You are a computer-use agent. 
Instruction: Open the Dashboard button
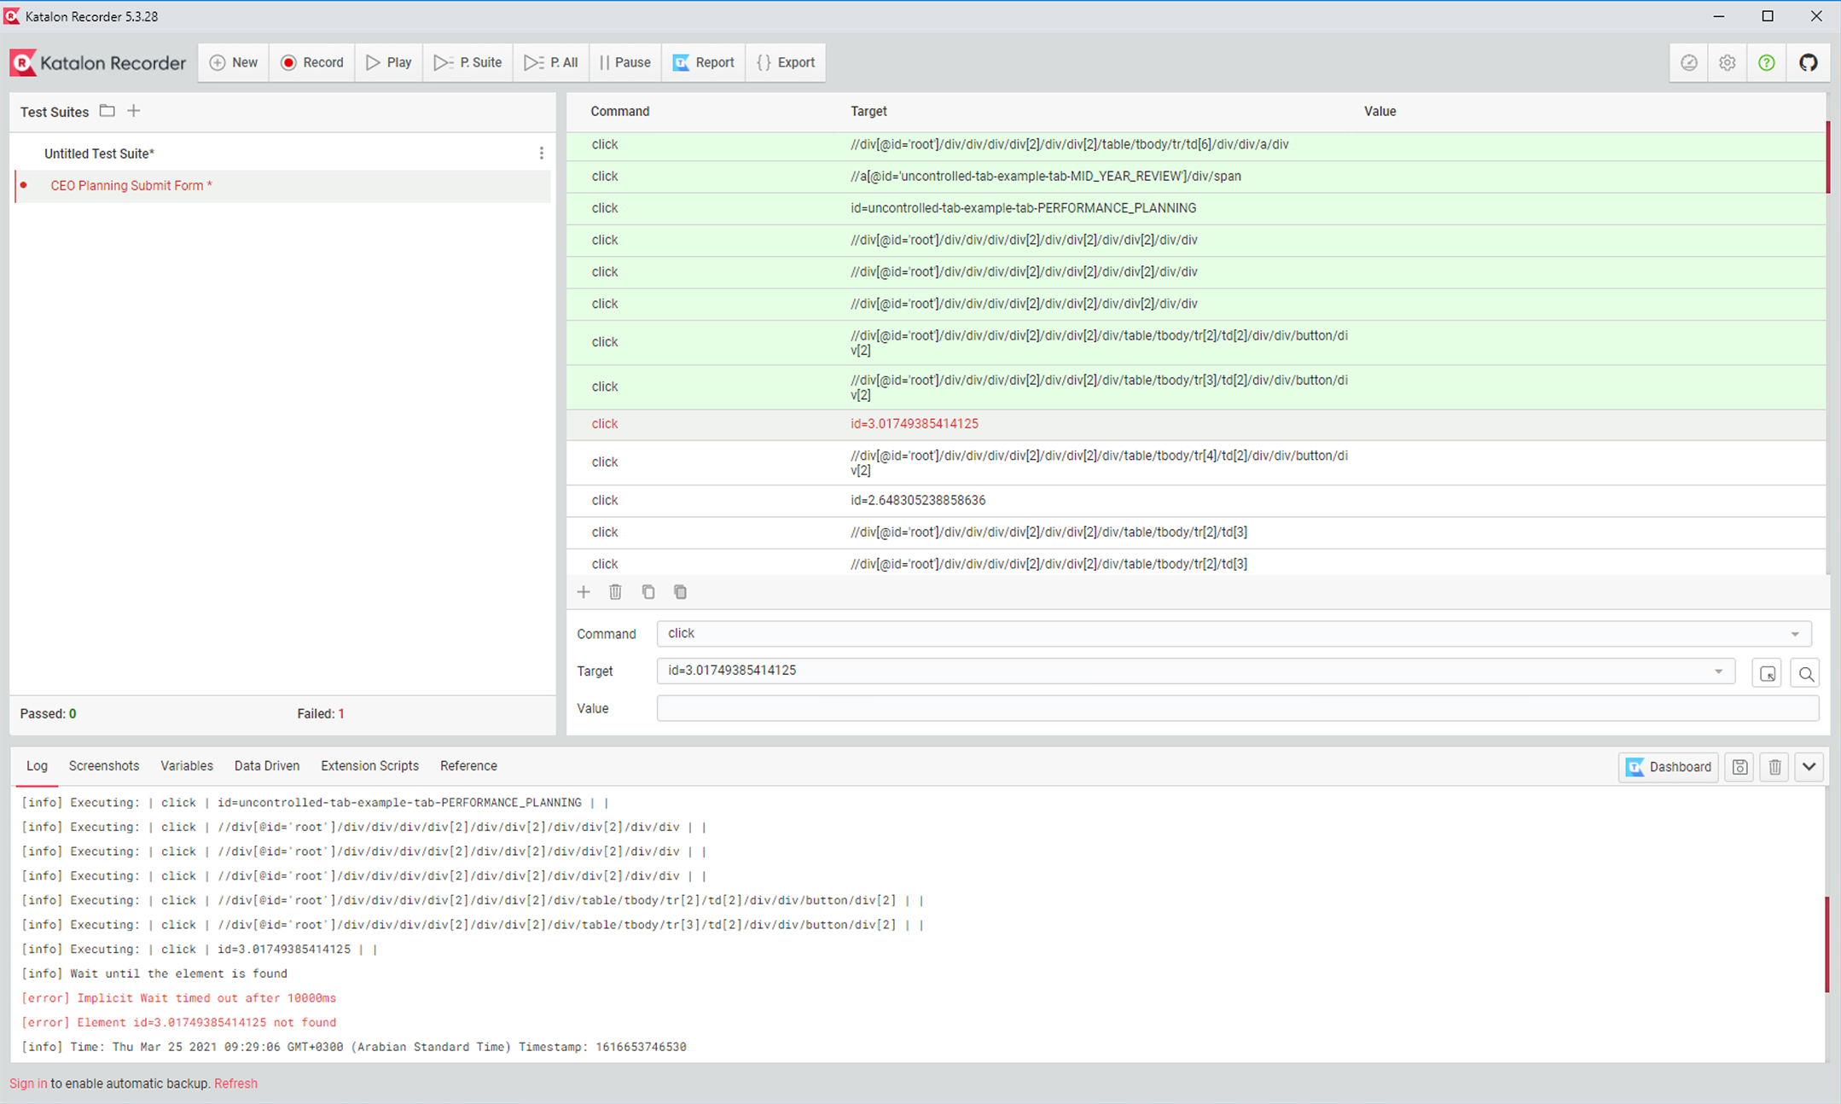pos(1669,767)
